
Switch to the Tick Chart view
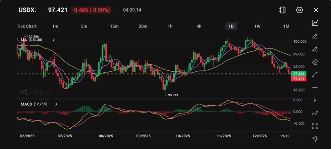(x=27, y=26)
